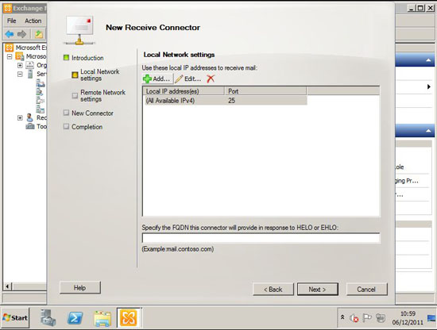Click the clock showing 10:59
This screenshot has height=330, width=437.
coord(408,314)
